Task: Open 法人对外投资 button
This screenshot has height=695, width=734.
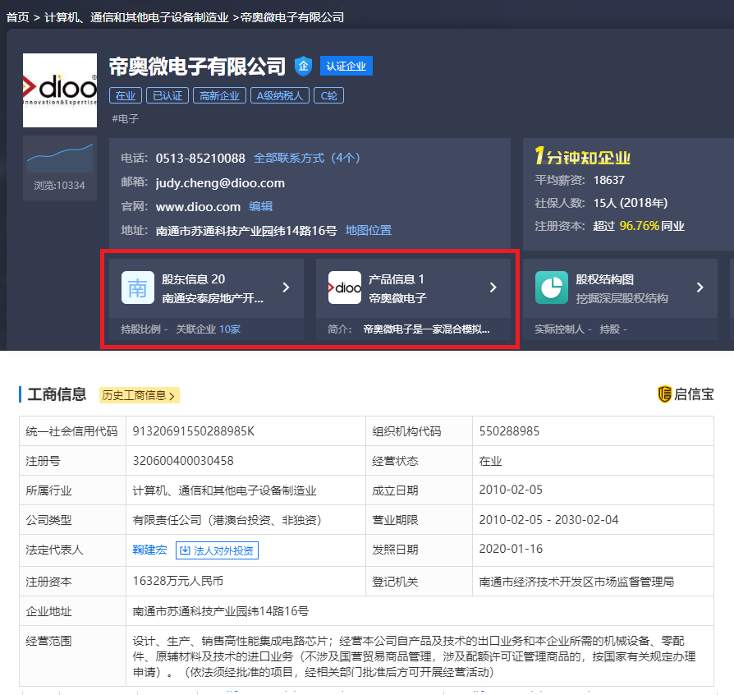Action: [x=218, y=550]
